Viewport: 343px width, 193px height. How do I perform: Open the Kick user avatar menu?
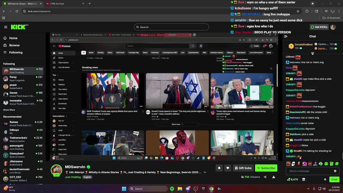tap(333, 27)
